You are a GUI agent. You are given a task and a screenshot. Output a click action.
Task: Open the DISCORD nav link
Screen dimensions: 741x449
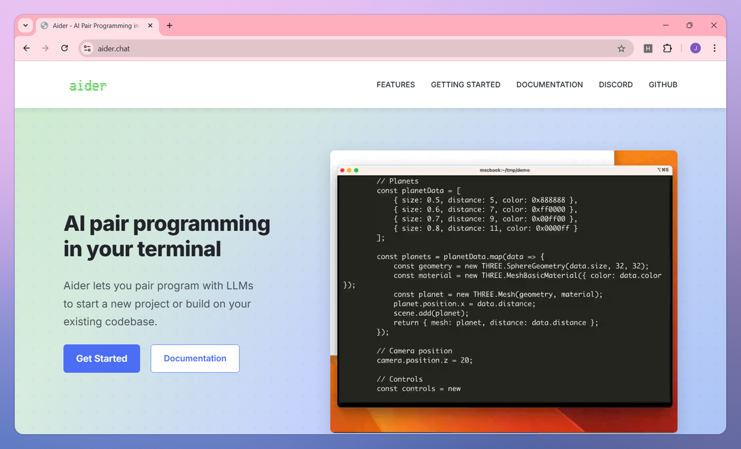(x=616, y=85)
